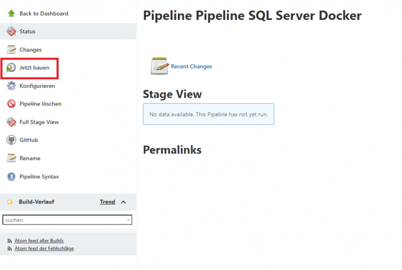Click the Jetzt bauen clock icon
The height and width of the screenshot is (270, 402).
(11, 67)
